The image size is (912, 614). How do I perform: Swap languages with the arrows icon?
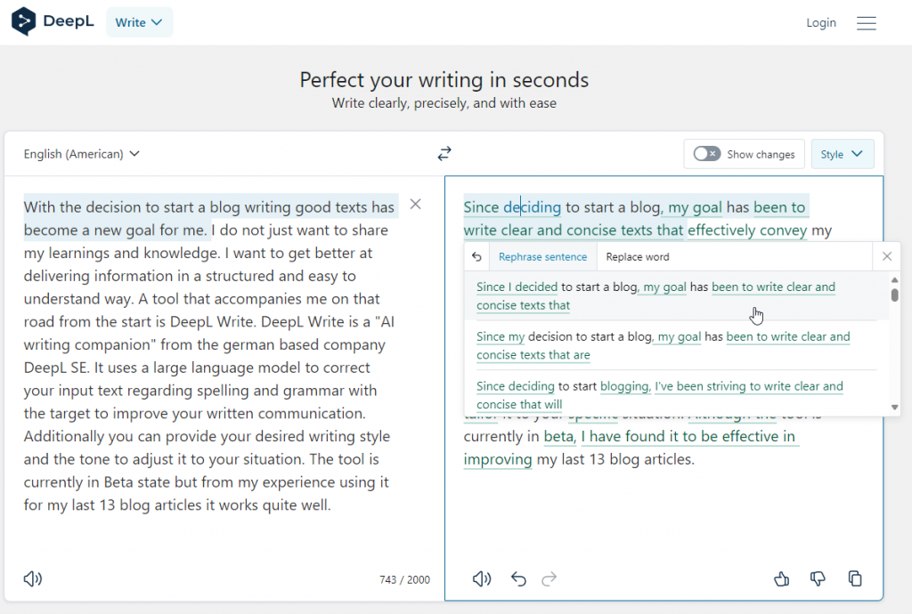coord(444,154)
